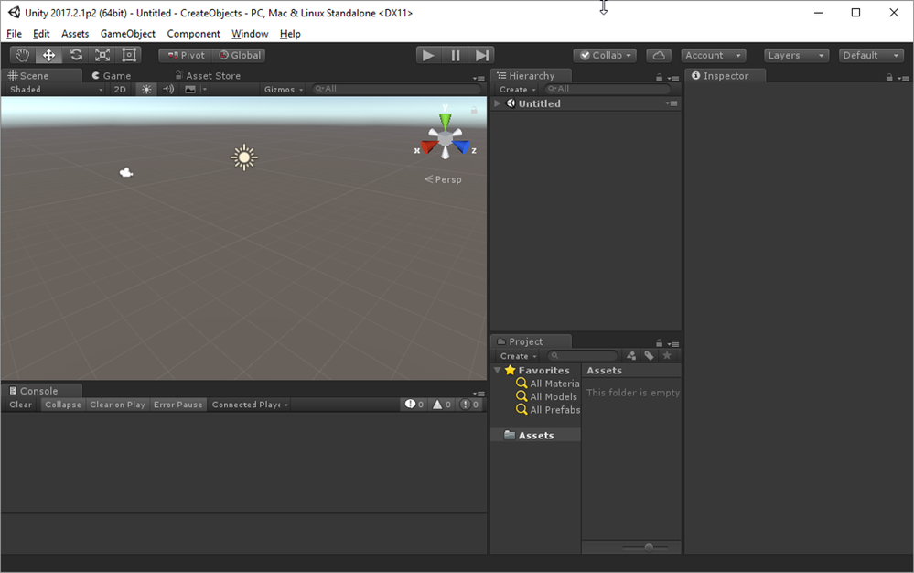
Task: Clear the Console
Action: 20,405
